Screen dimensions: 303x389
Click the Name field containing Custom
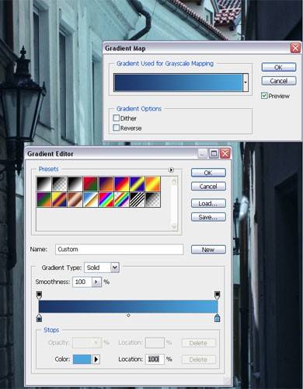click(120, 250)
